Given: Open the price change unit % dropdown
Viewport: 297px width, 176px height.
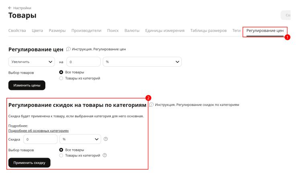Looking at the screenshot, I should 142,62.
